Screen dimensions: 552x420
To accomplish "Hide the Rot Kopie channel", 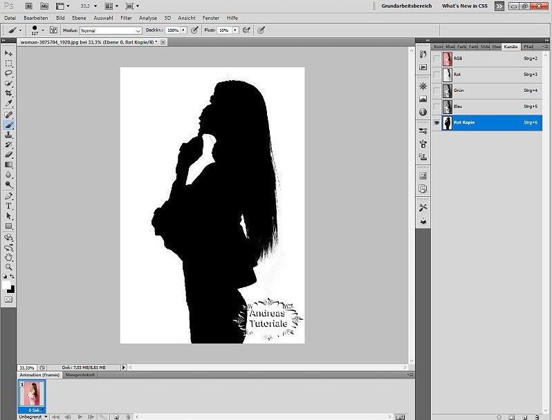I will pos(436,123).
